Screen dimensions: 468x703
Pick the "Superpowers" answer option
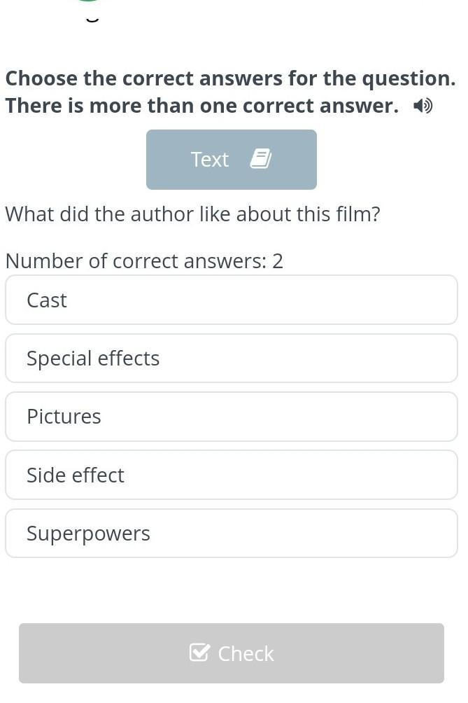231,534
